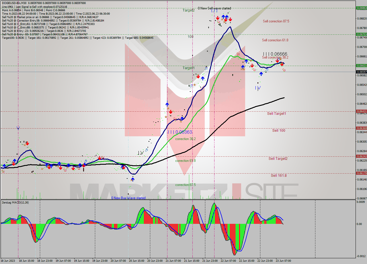The image size is (367, 264).
Task: Click the MACD '-0.0012' scale value
Action: tap(361, 256)
